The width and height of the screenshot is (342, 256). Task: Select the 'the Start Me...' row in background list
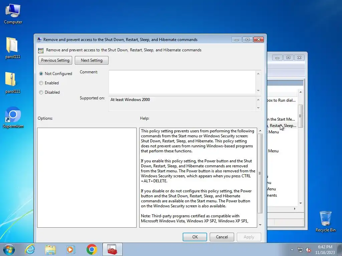(282, 119)
